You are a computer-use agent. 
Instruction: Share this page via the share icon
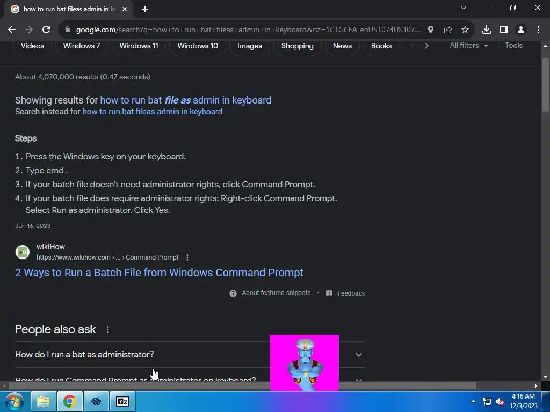[447, 30]
